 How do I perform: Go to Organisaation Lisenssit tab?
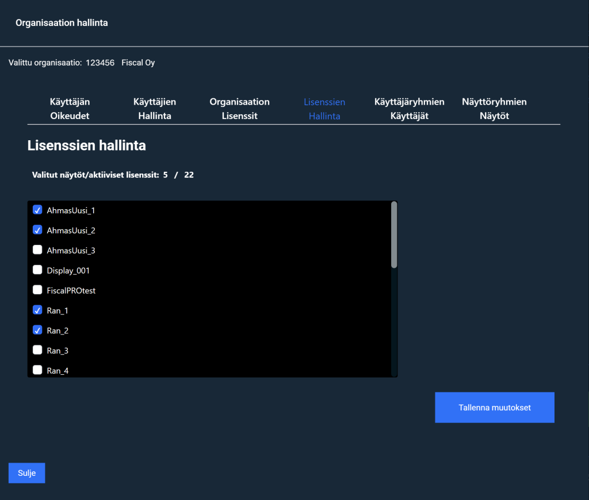click(239, 109)
